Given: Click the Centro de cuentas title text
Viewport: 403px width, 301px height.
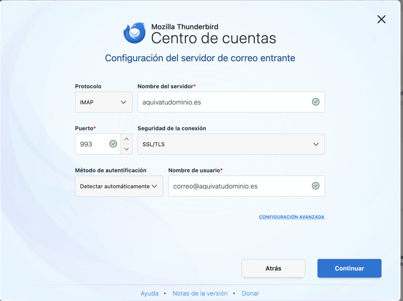Looking at the screenshot, I should pos(213,38).
